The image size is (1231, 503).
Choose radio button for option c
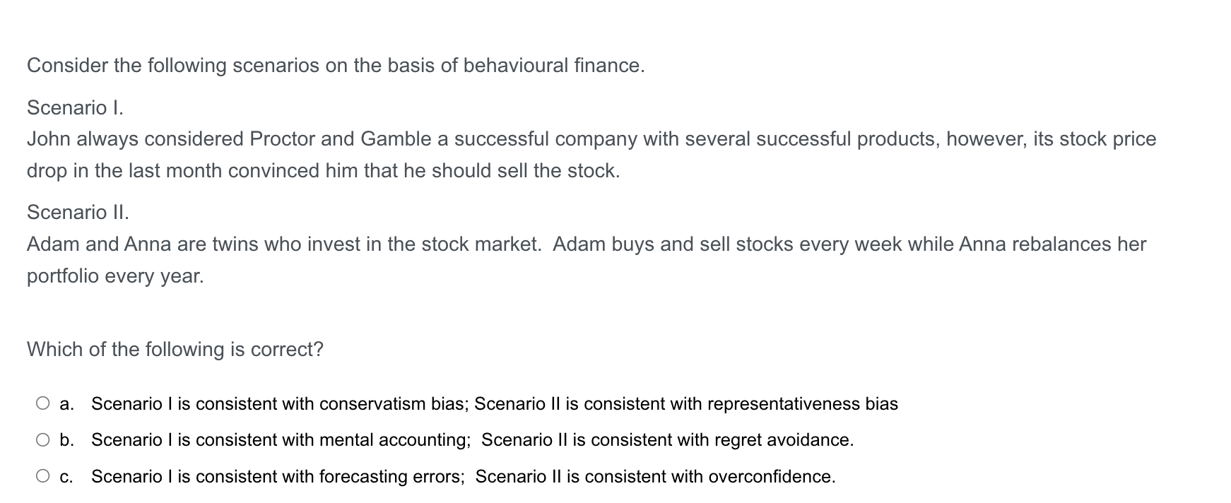pos(43,476)
